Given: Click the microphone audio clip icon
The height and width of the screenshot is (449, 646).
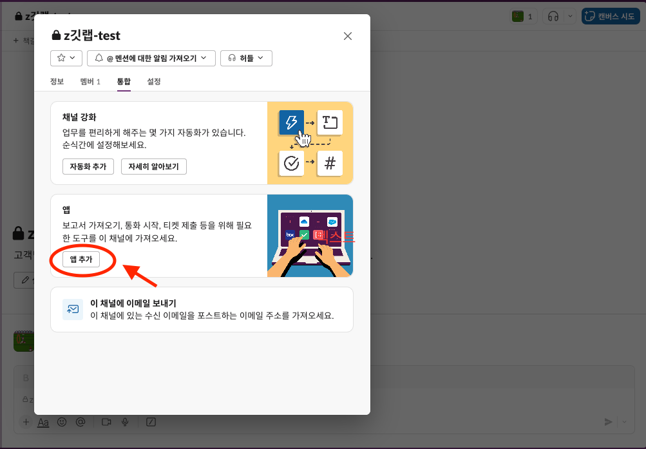Looking at the screenshot, I should tap(125, 422).
